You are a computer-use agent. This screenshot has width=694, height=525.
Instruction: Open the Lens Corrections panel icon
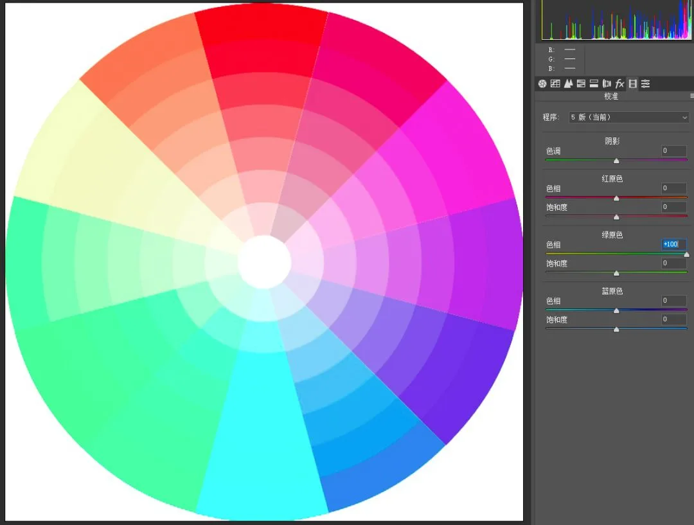click(607, 84)
